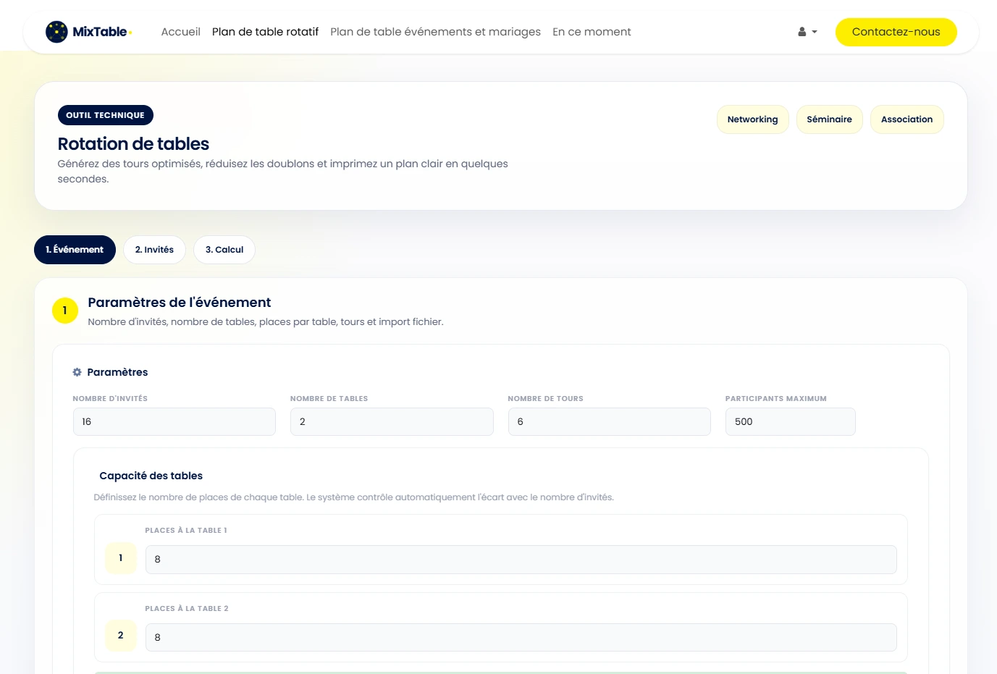Select the Networking preset chip
This screenshot has width=997, height=674.
(x=752, y=119)
